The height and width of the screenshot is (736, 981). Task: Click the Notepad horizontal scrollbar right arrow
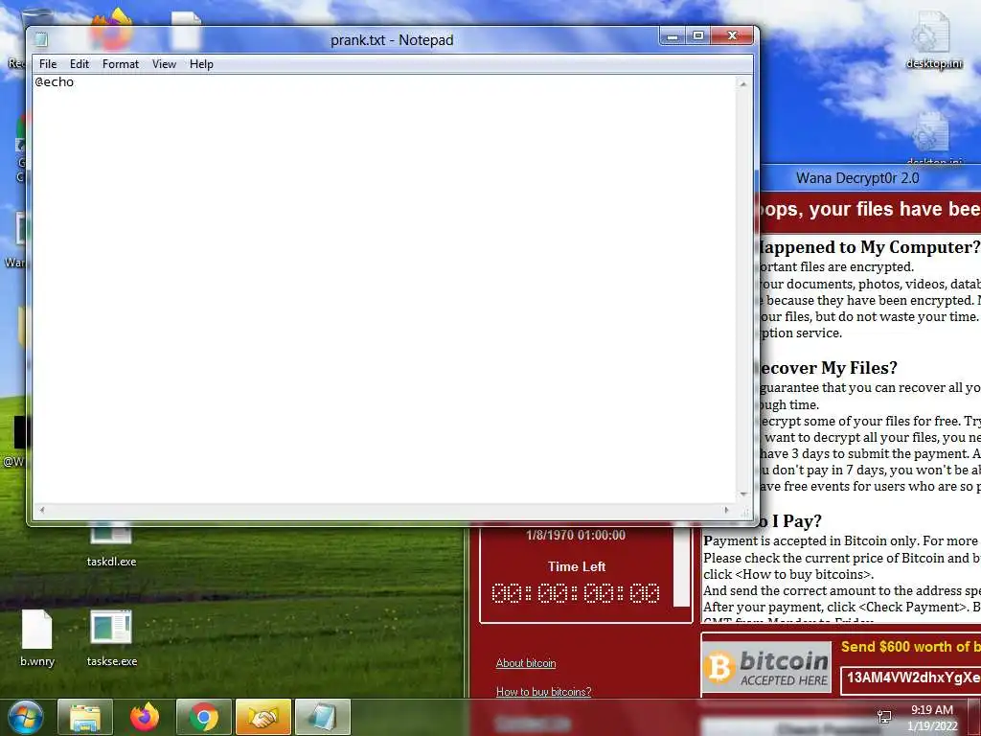pos(726,510)
